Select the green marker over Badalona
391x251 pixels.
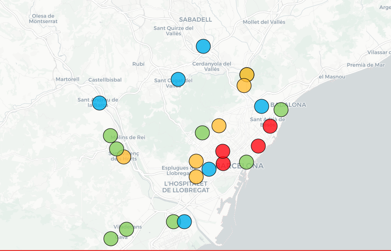[x=281, y=110]
